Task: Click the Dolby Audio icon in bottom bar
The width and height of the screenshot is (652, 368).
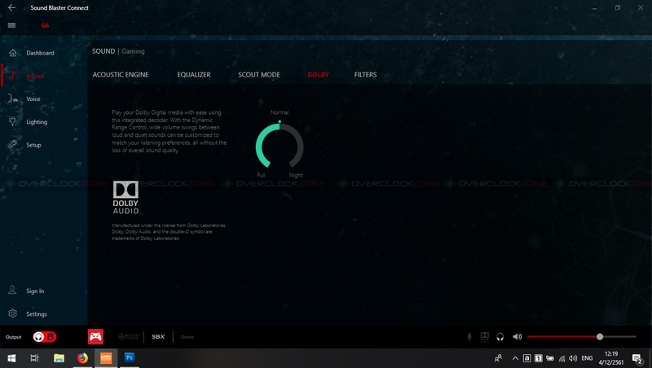Action: point(485,337)
